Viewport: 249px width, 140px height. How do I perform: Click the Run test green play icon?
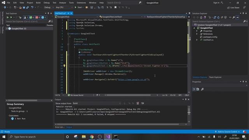11,17
